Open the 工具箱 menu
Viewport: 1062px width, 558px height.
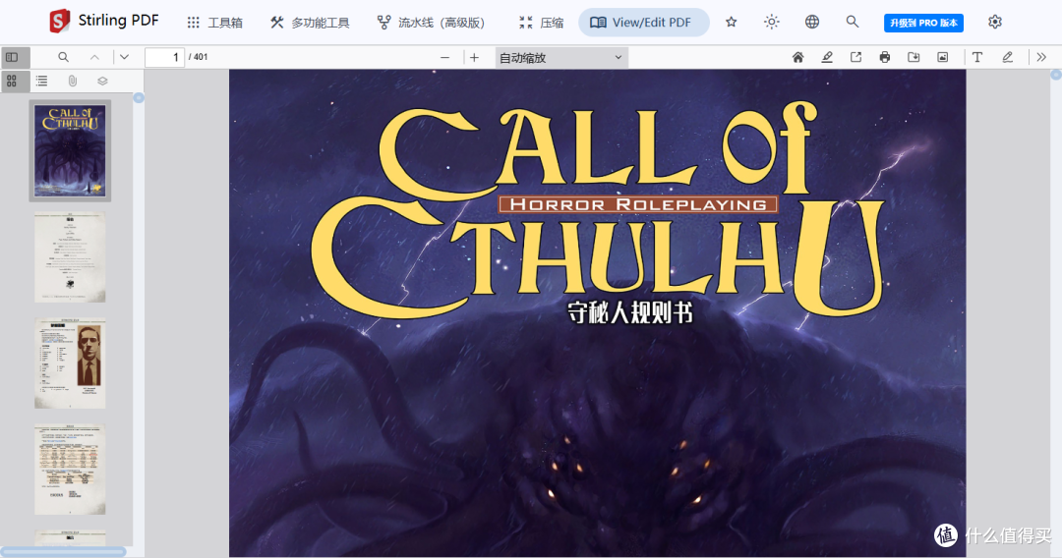pos(214,23)
